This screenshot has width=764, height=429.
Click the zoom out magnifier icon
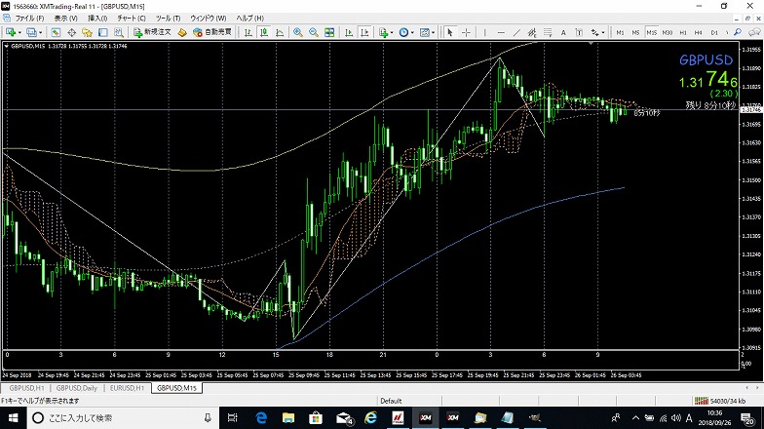point(314,32)
